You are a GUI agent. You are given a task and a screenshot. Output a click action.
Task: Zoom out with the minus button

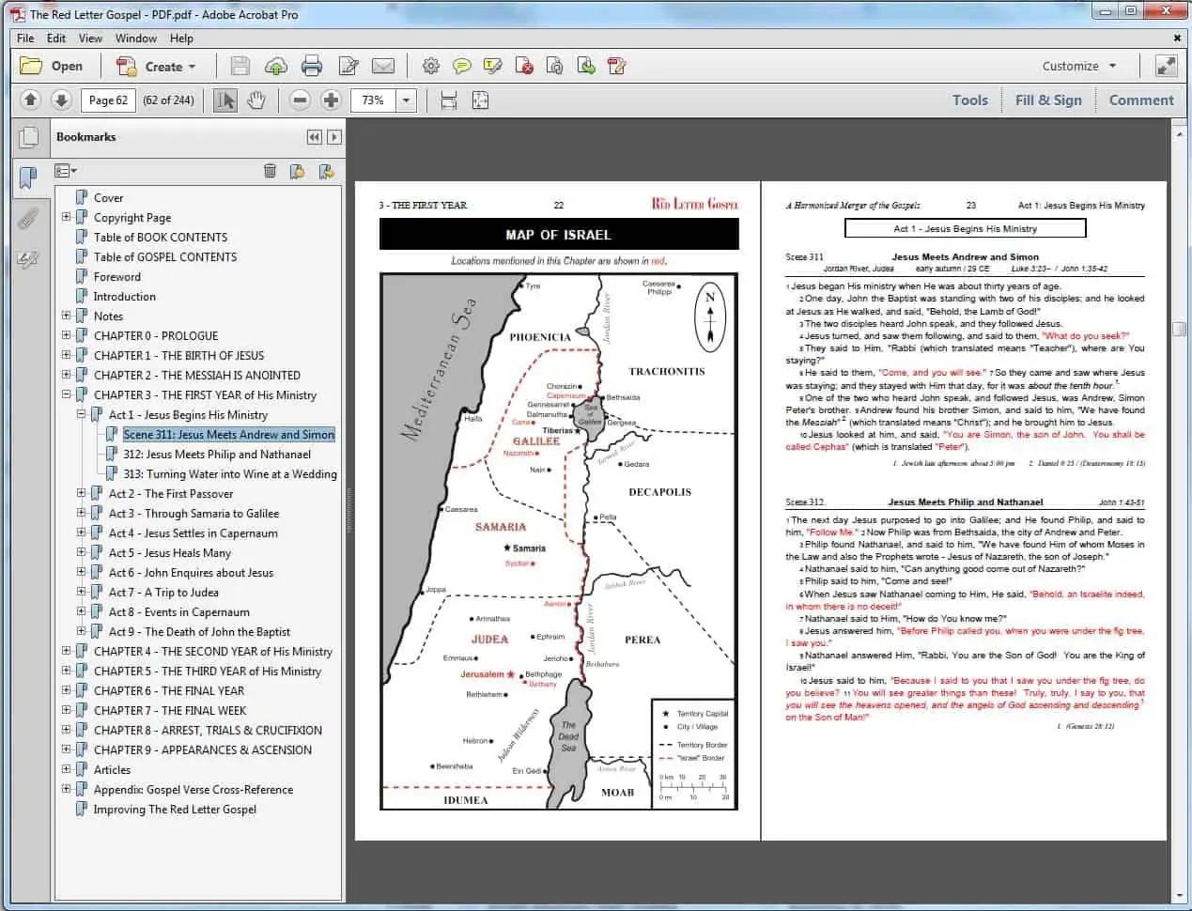coord(300,100)
